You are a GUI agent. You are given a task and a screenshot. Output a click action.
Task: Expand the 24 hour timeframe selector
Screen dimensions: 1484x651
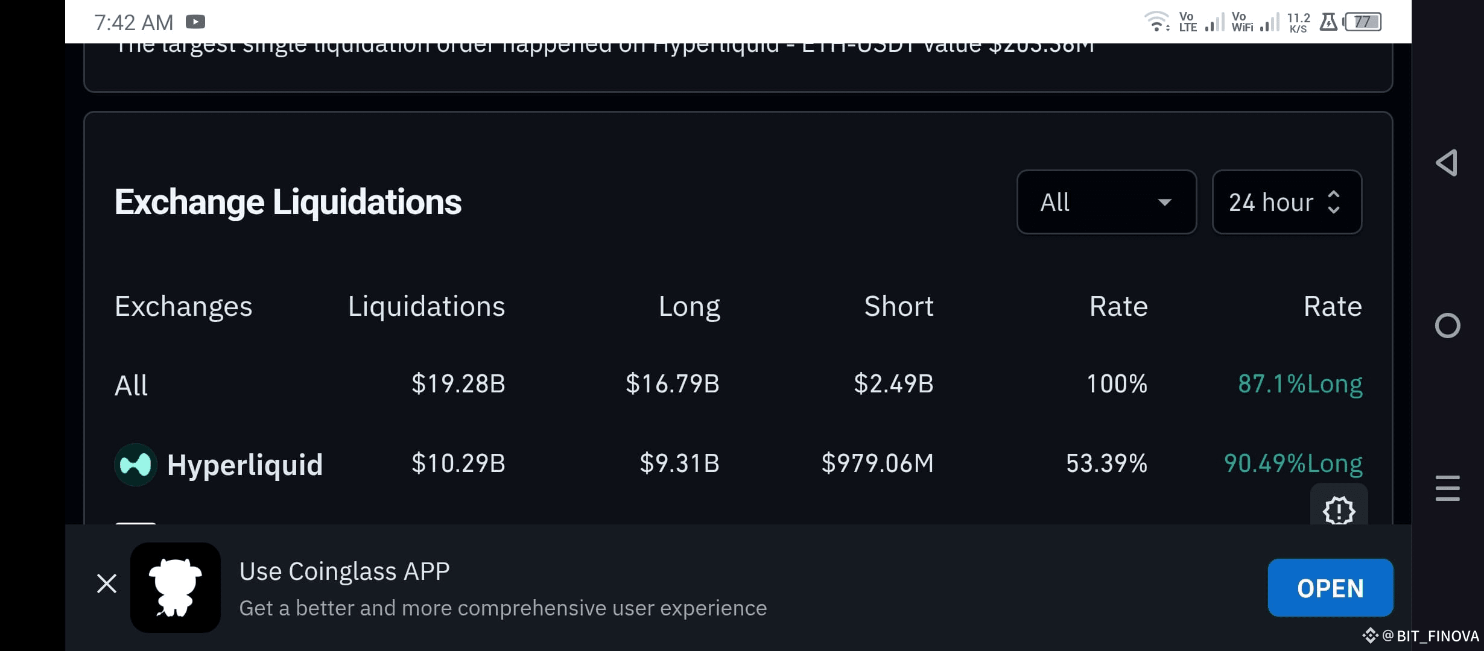[x=1287, y=202]
